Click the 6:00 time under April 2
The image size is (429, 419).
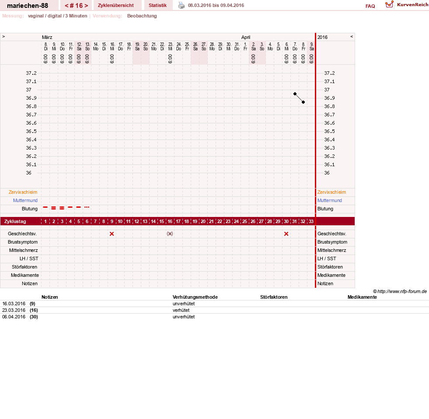pos(253,59)
